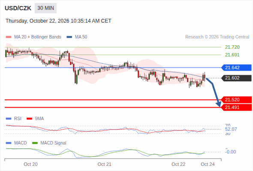Click the red 9MA legend swatch

[29, 119]
